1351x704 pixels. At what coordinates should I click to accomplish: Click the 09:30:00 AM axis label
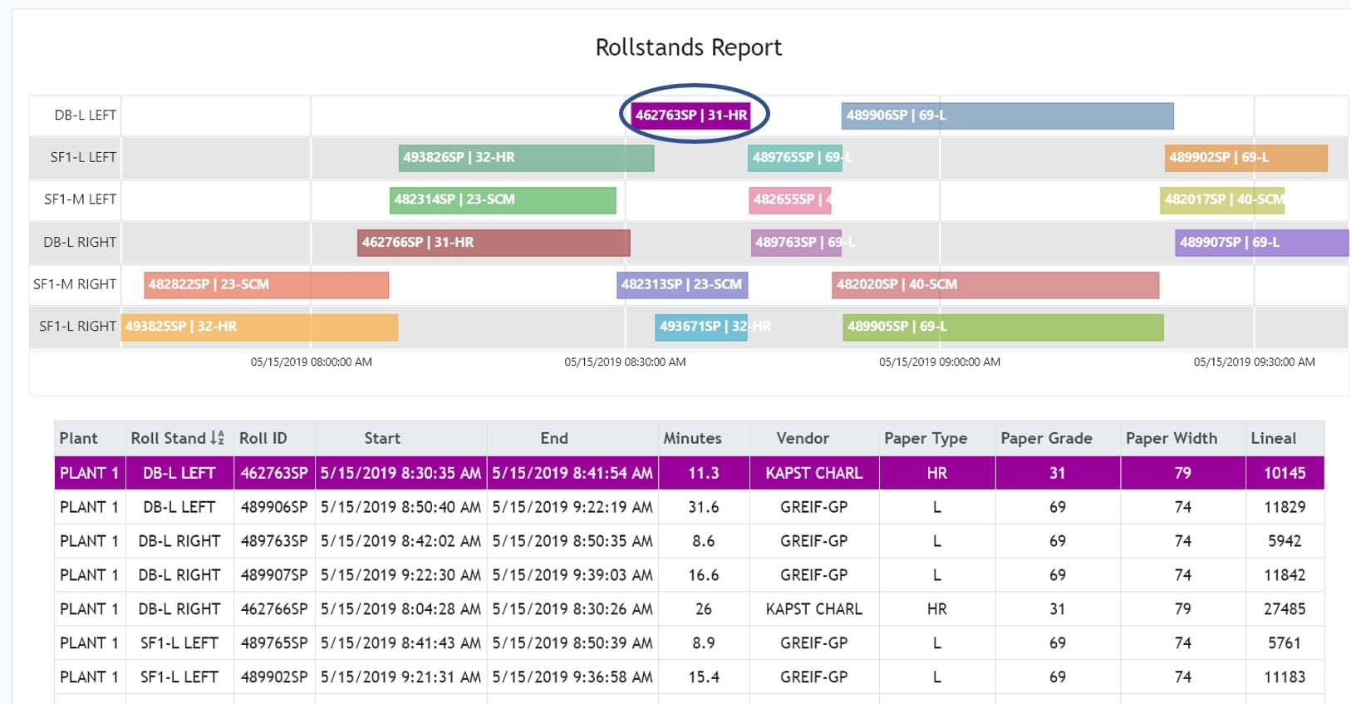[x=1255, y=362]
